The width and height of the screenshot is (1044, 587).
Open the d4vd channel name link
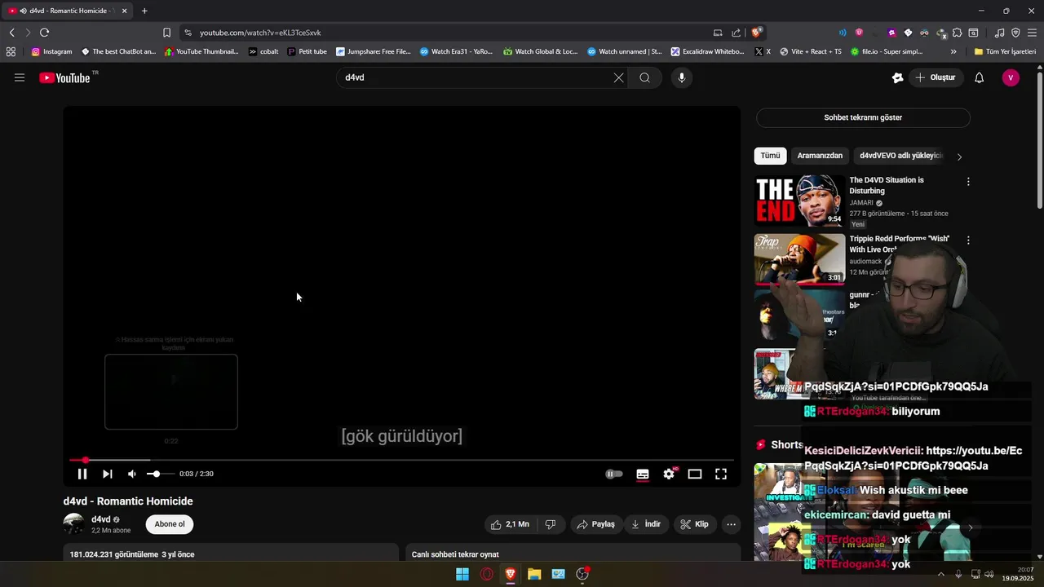click(x=101, y=519)
